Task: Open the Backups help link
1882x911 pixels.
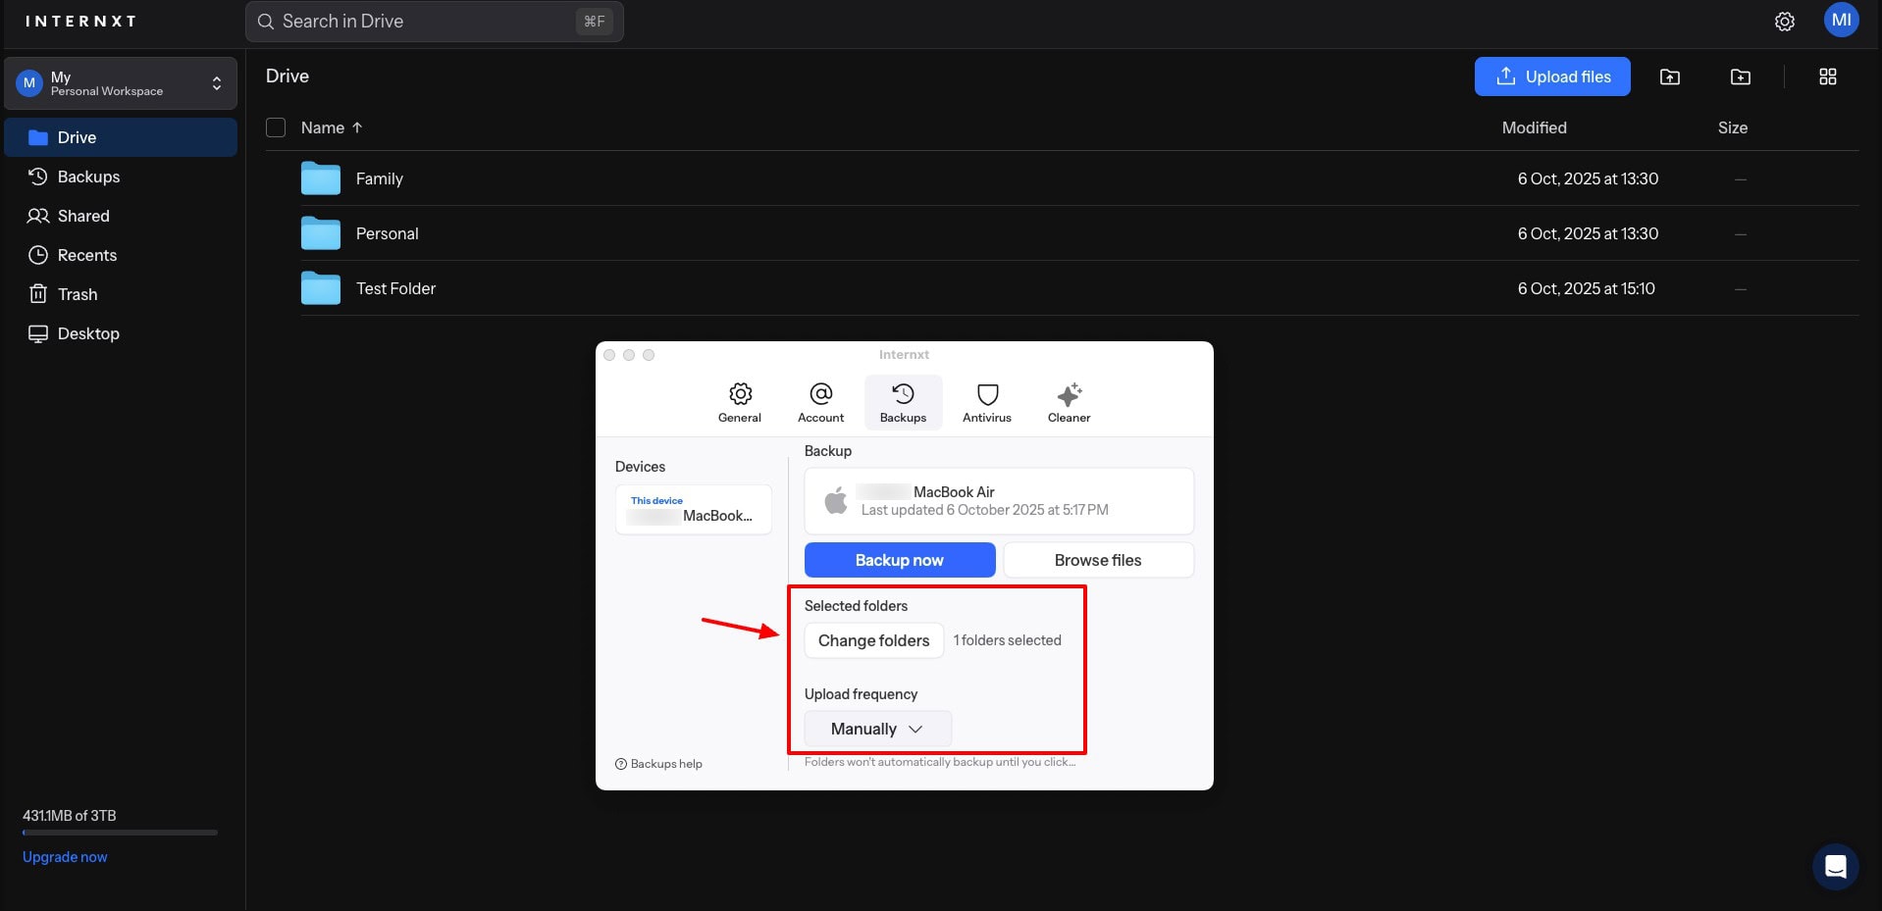Action: click(658, 764)
